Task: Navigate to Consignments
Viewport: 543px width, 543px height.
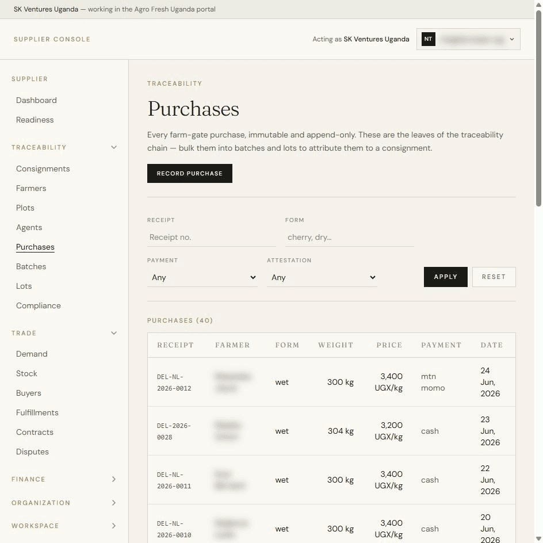Action: [43, 169]
